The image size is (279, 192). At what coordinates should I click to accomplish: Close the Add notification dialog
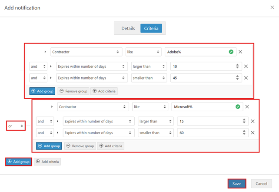(x=272, y=7)
